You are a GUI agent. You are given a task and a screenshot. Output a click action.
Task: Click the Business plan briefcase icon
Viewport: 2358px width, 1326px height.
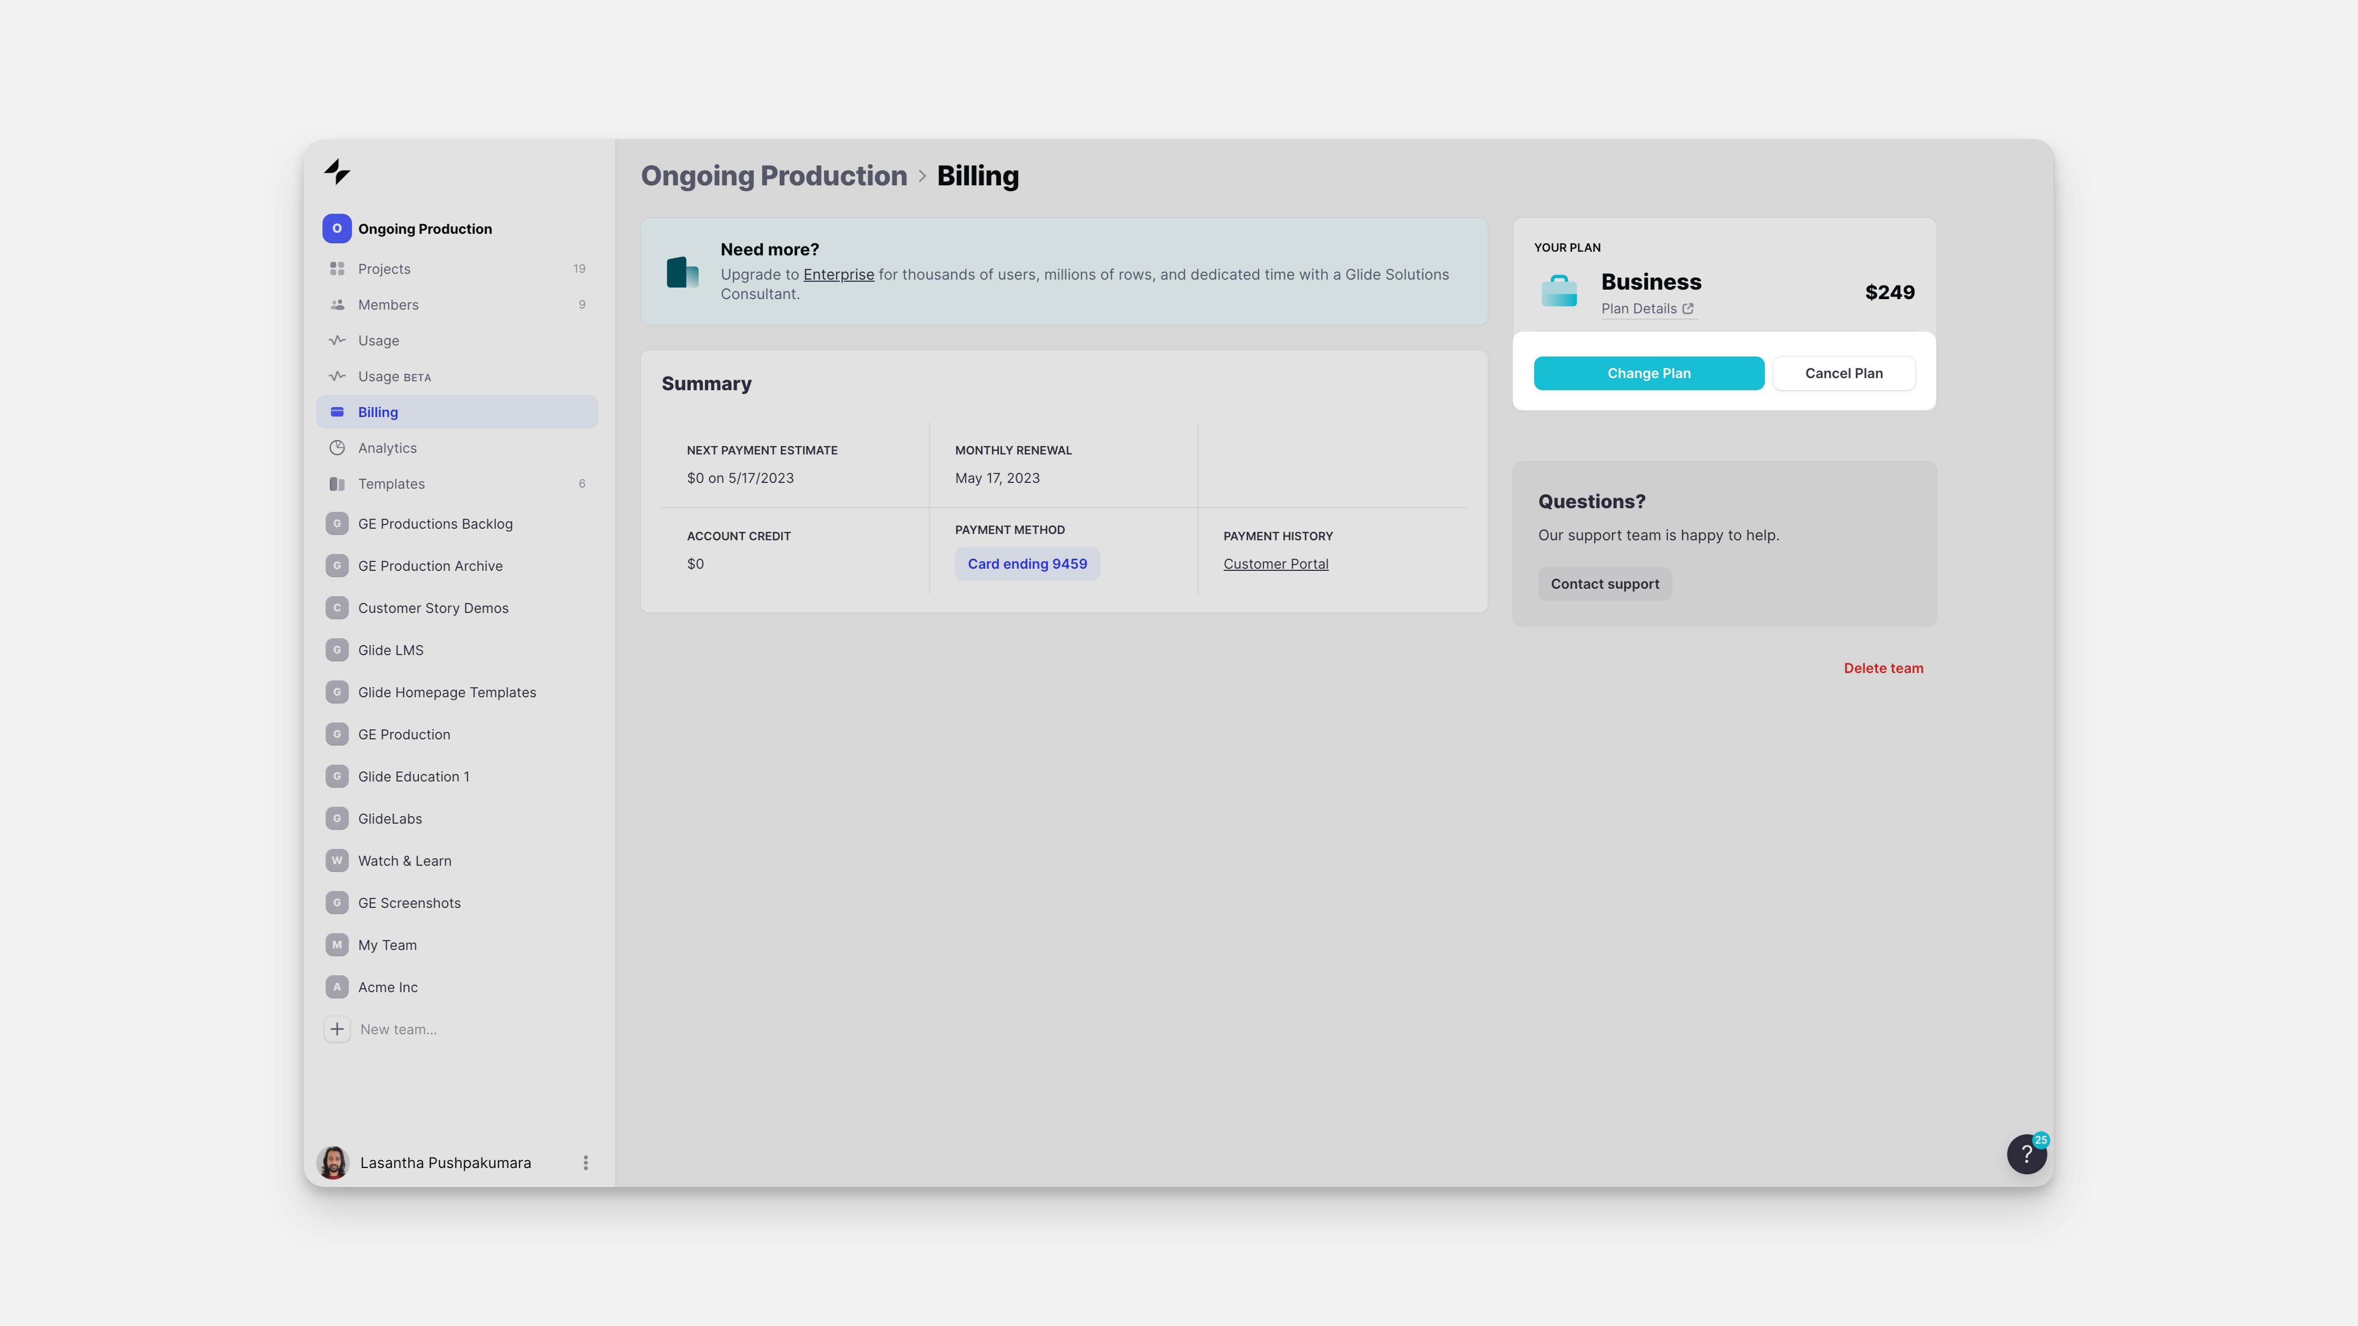(x=1559, y=291)
